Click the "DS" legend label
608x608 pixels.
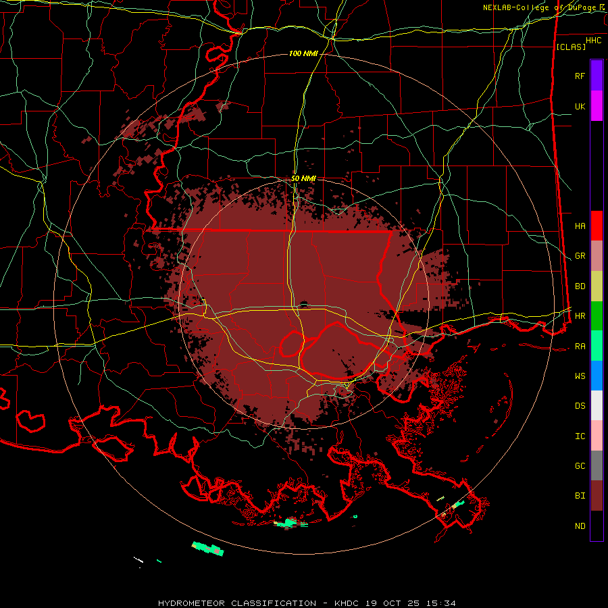580,405
